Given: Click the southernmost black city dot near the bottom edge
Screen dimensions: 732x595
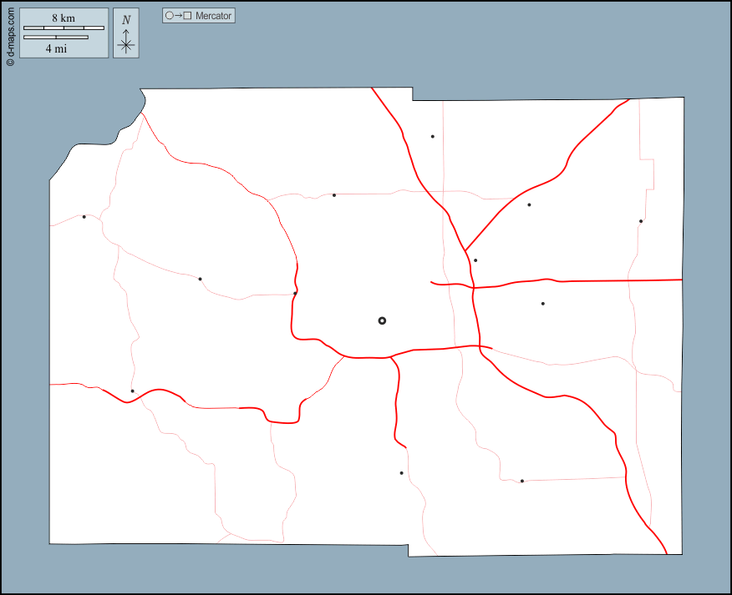Looking at the screenshot, I should click(x=521, y=481).
